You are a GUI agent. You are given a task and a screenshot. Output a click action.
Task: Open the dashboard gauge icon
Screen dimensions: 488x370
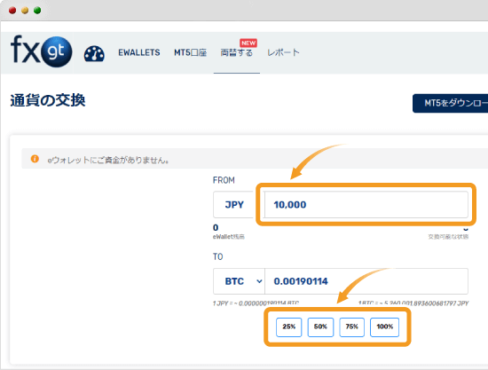[x=94, y=53]
